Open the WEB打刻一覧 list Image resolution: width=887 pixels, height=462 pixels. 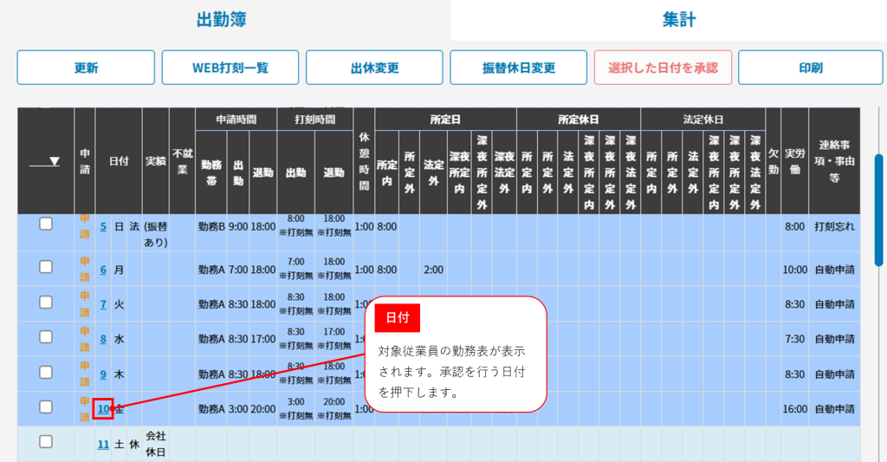click(x=230, y=68)
